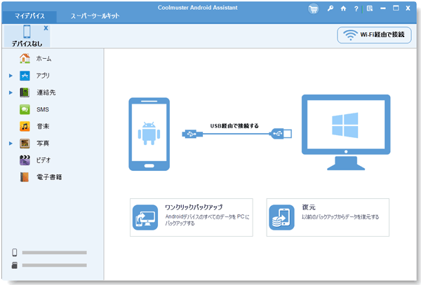
Task: Click the SD card storage usage bar
Action: (x=54, y=265)
